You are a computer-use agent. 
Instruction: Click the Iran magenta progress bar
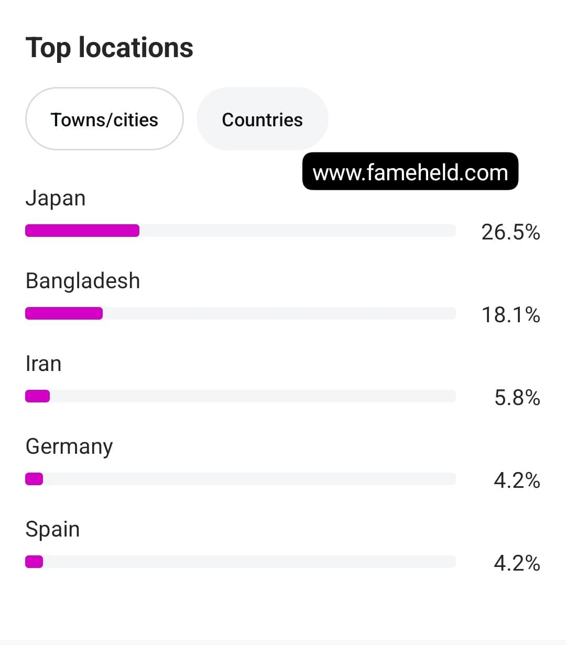[x=37, y=396]
